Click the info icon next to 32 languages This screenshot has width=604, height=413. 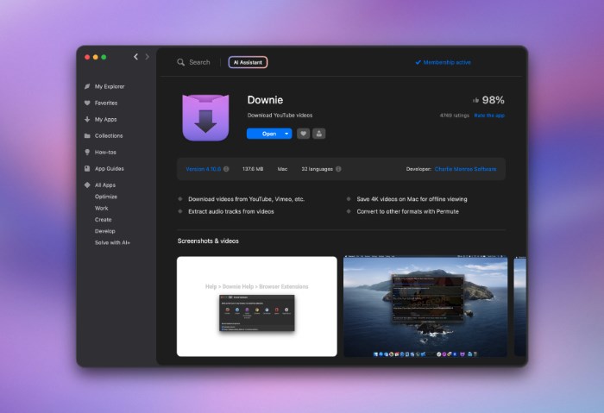(338, 169)
